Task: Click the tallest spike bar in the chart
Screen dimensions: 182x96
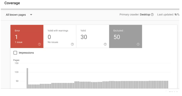Action: click(x=27, y=78)
